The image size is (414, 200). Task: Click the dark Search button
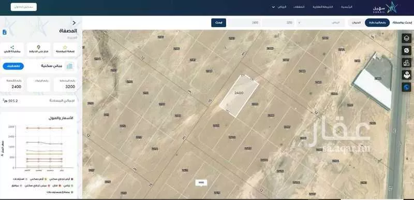[x=218, y=23]
